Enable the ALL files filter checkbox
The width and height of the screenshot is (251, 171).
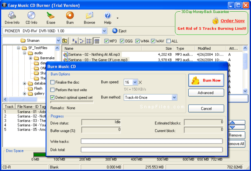pos(169,41)
